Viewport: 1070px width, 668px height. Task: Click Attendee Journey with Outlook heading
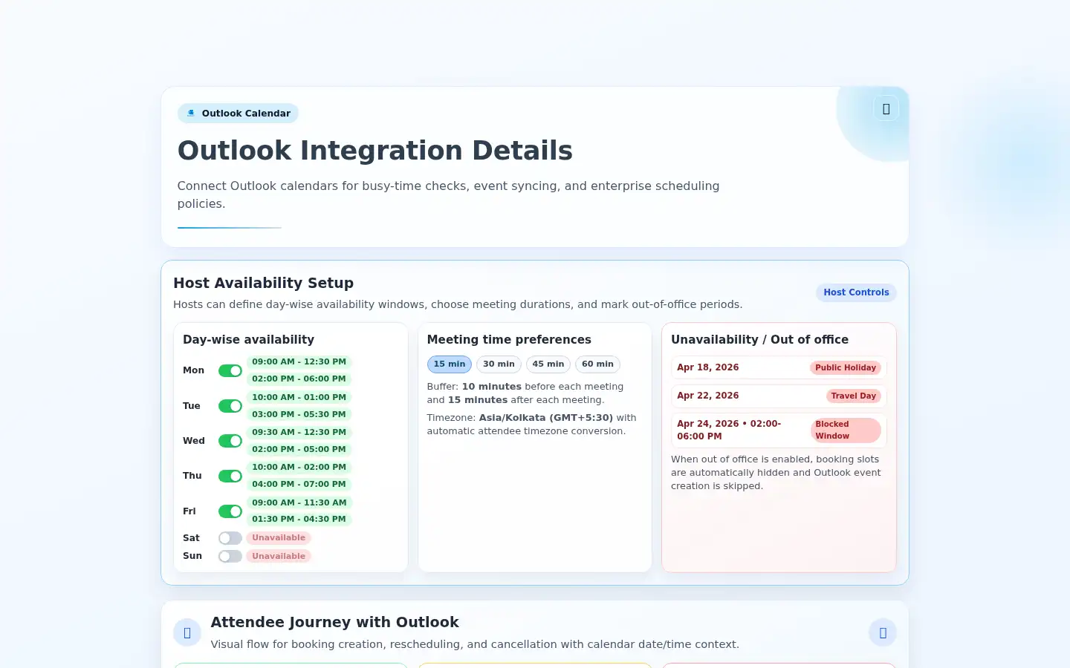tap(334, 622)
